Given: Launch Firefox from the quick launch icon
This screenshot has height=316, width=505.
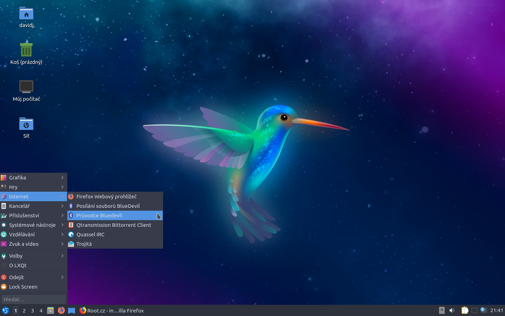Looking at the screenshot, I should click(x=61, y=310).
